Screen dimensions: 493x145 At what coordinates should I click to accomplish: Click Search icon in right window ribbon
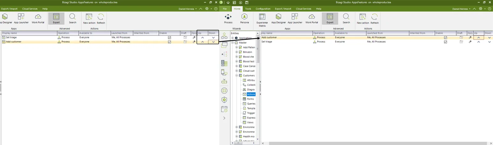tap(346, 19)
